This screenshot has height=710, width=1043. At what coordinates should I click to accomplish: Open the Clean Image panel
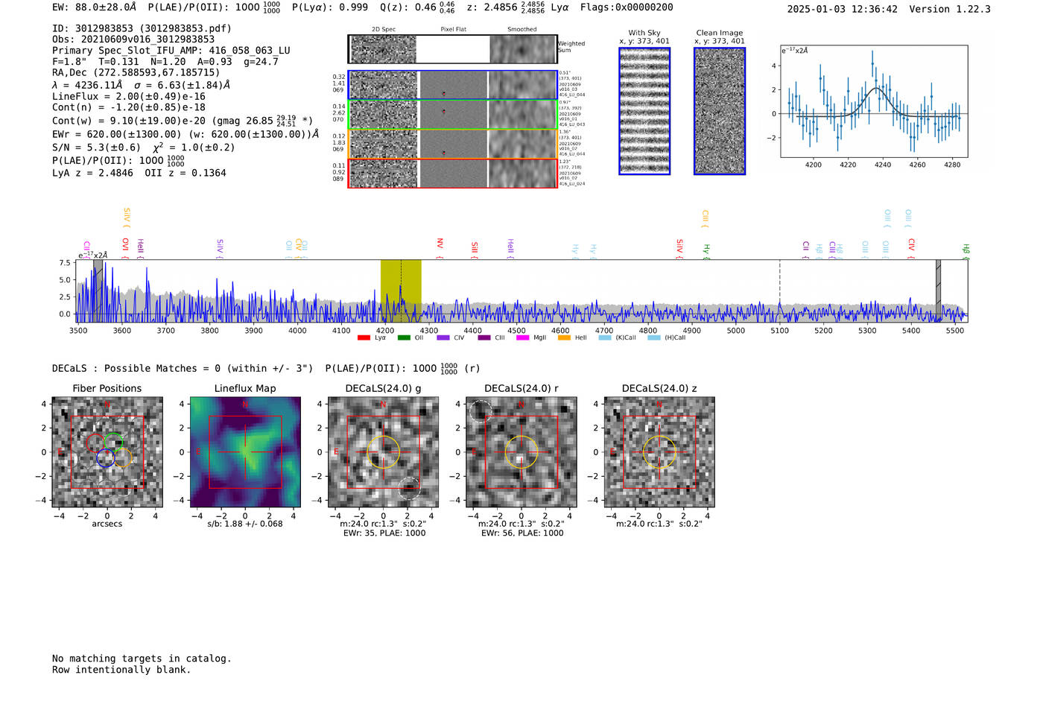720,111
